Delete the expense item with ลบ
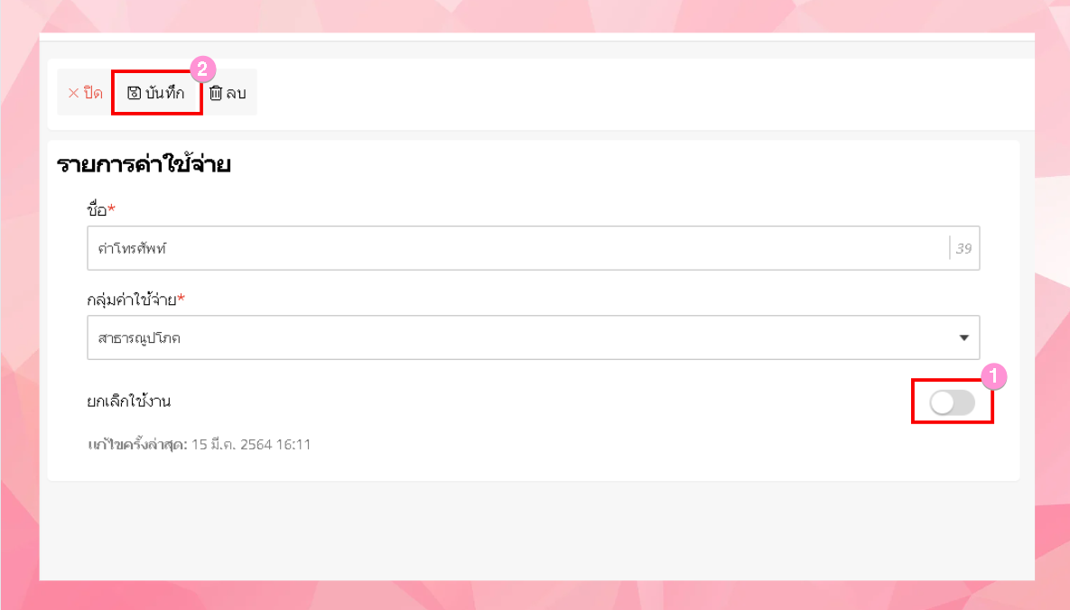Screen dimensions: 1070x610 point(237,93)
